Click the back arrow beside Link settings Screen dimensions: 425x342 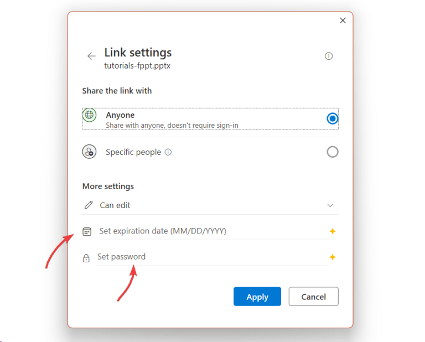point(91,56)
